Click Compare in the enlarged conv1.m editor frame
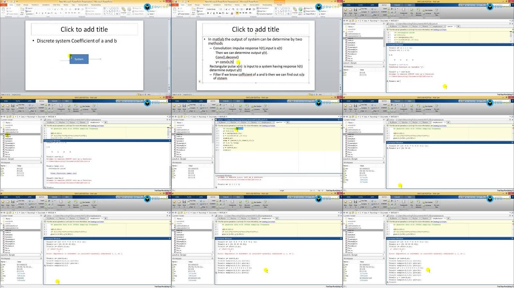Viewport: 514px width, 288px height. coord(192,108)
